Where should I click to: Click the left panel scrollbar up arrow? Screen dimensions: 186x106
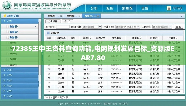click(40, 20)
